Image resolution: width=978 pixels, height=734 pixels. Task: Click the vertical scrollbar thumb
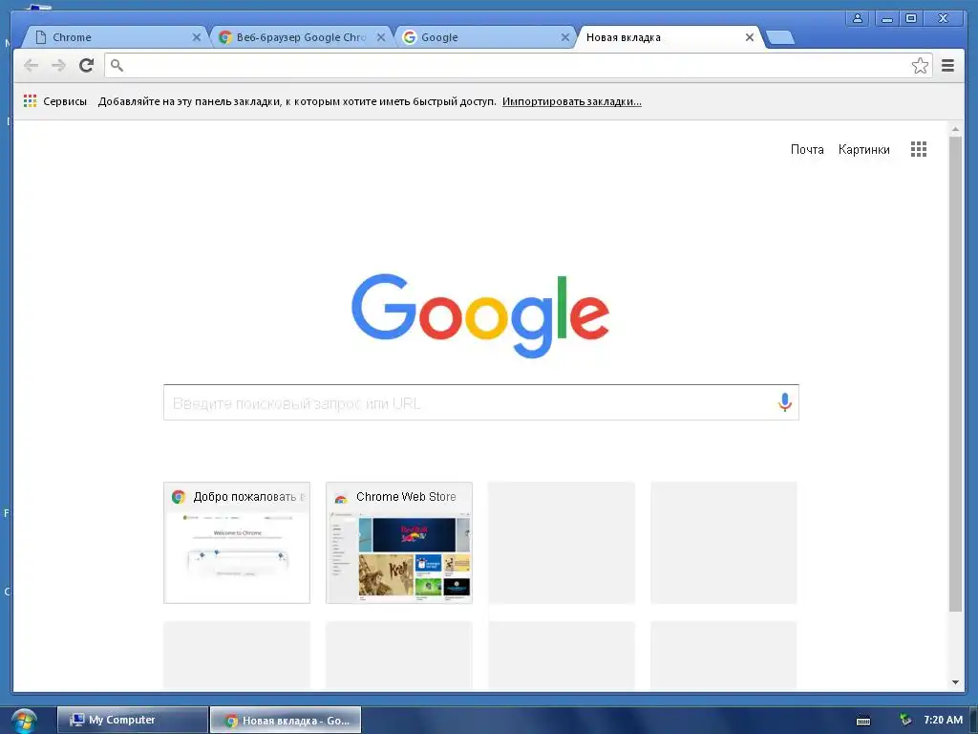click(955, 374)
